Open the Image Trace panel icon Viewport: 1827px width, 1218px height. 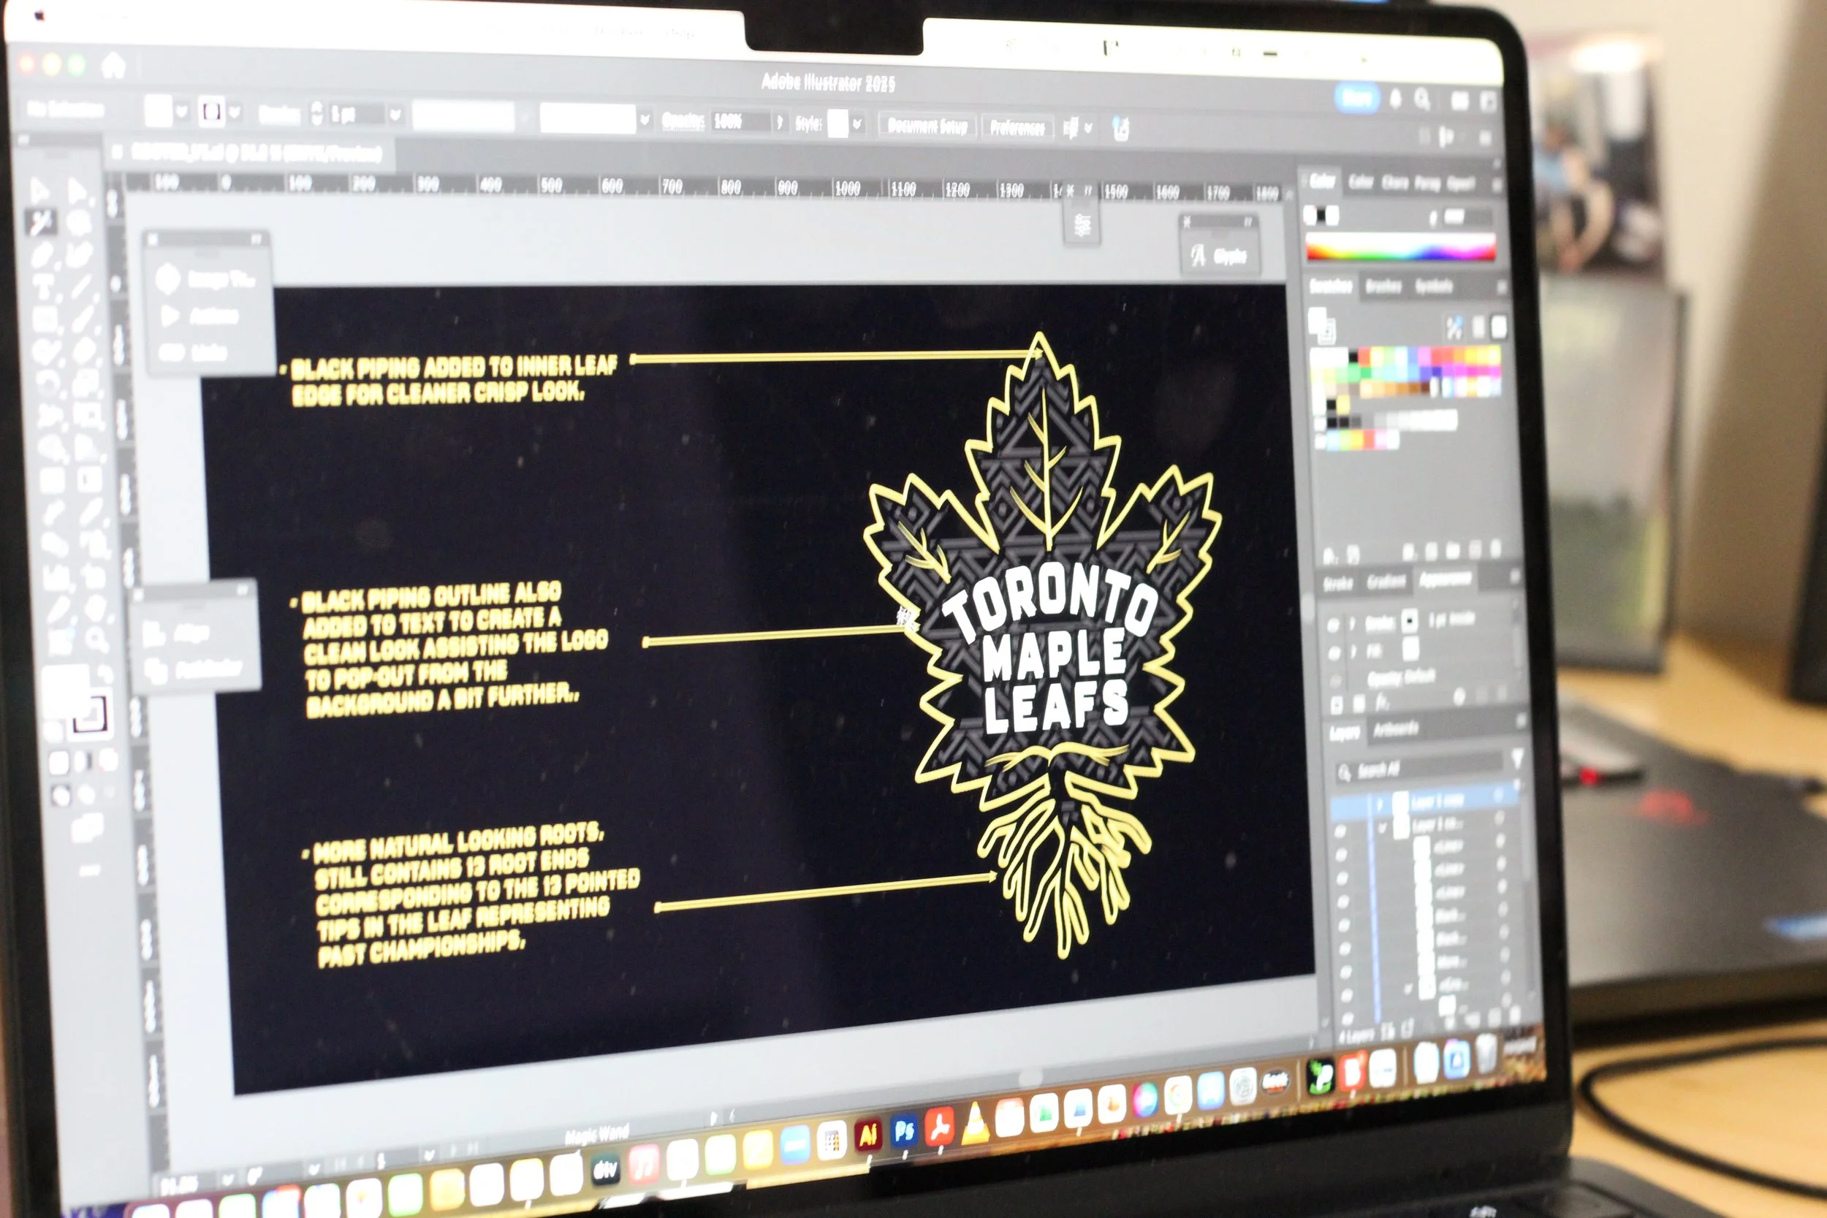(x=168, y=278)
